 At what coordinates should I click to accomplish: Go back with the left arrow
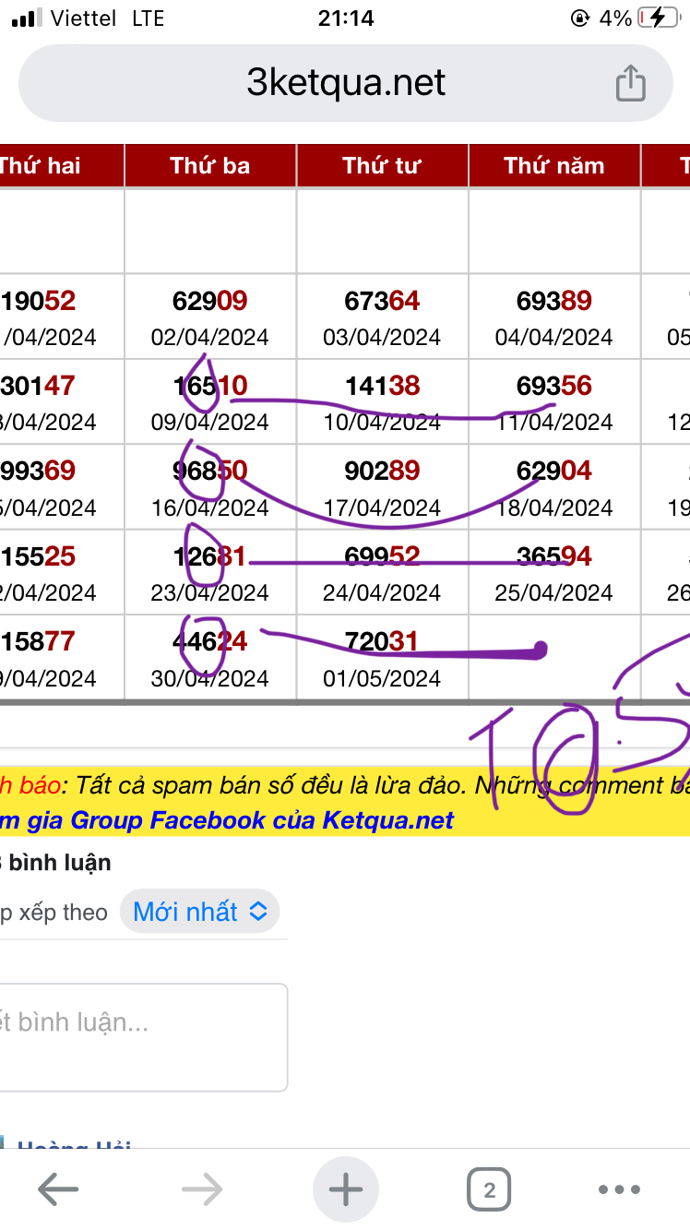tap(57, 1189)
